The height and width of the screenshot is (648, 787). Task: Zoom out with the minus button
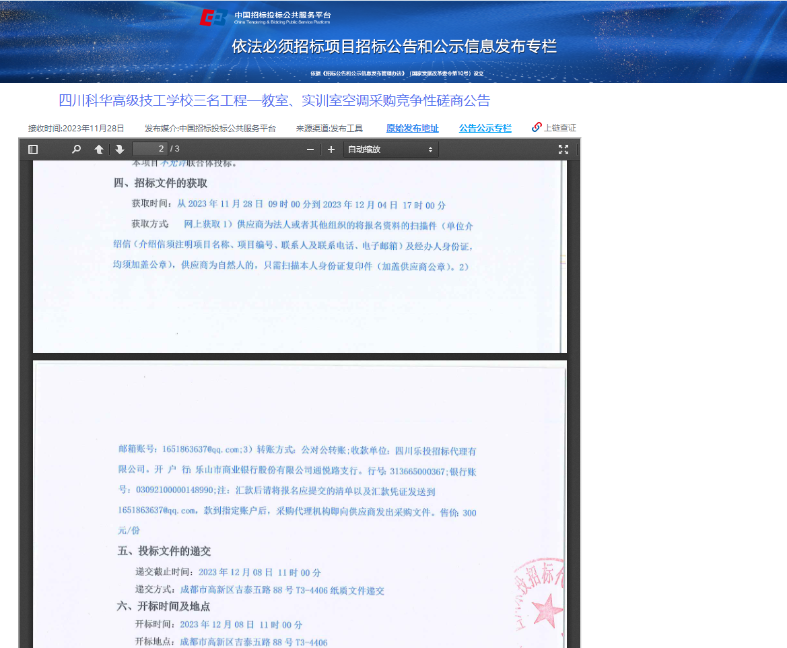tap(310, 149)
